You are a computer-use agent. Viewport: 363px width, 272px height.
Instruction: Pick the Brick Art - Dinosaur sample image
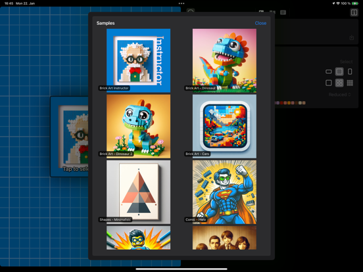click(x=224, y=60)
